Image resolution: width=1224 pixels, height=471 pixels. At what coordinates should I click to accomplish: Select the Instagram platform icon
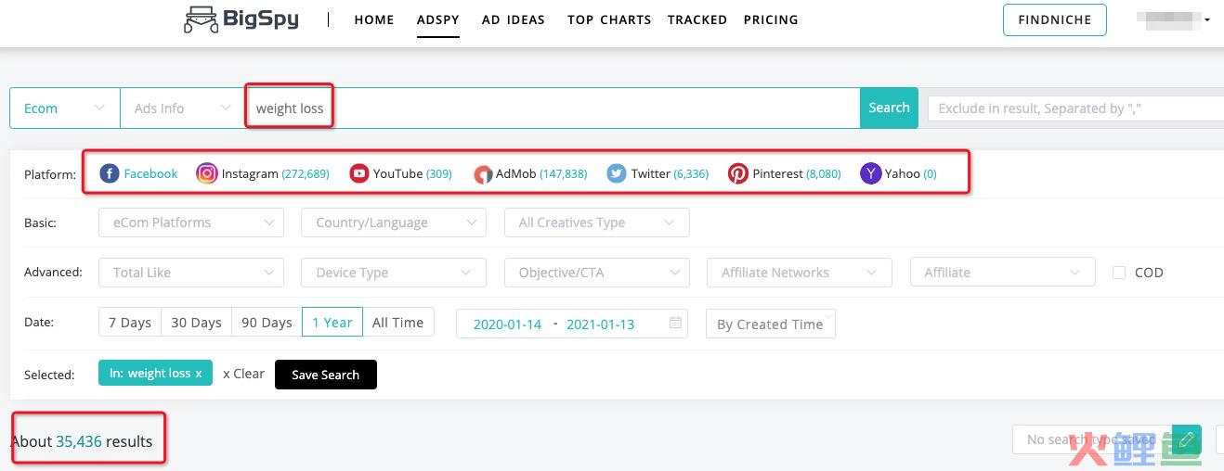pyautogui.click(x=207, y=173)
